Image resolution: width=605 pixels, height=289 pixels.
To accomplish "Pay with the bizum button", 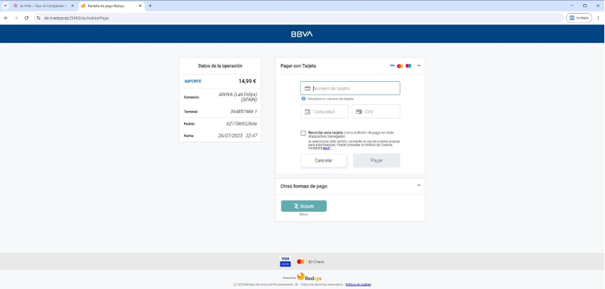I will pos(304,206).
